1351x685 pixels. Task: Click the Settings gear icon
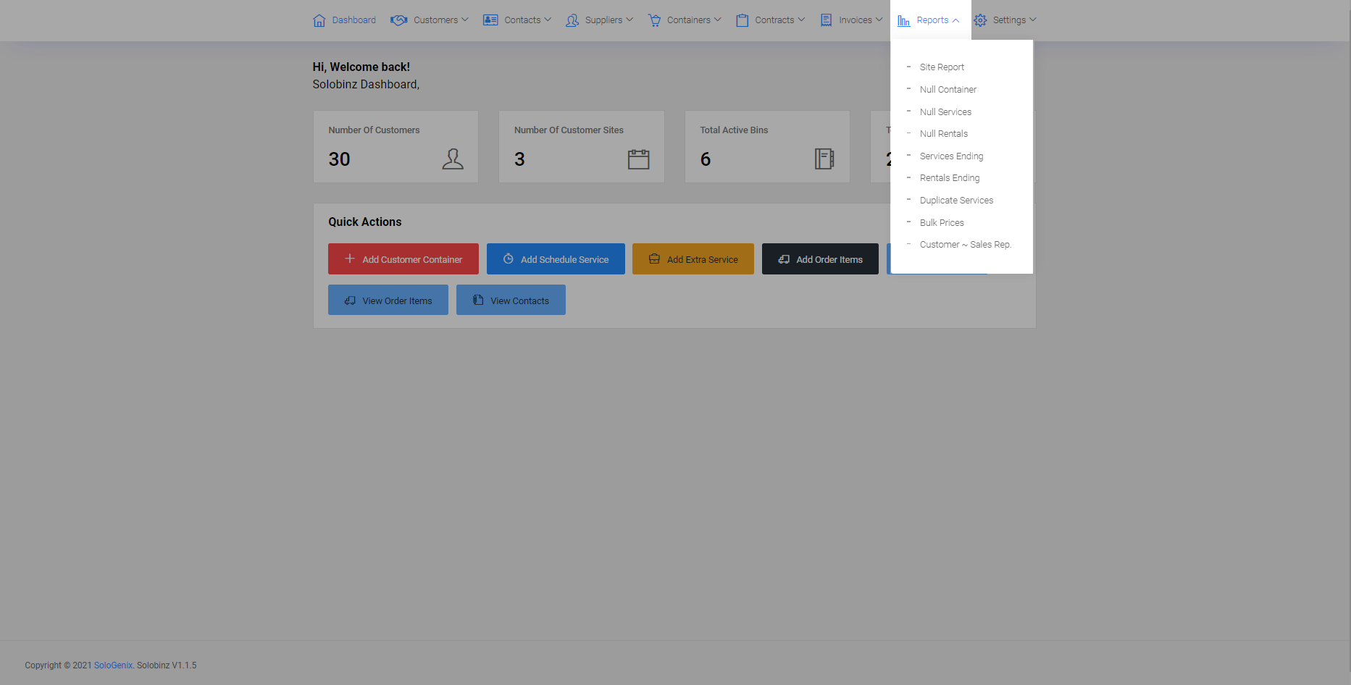980,20
